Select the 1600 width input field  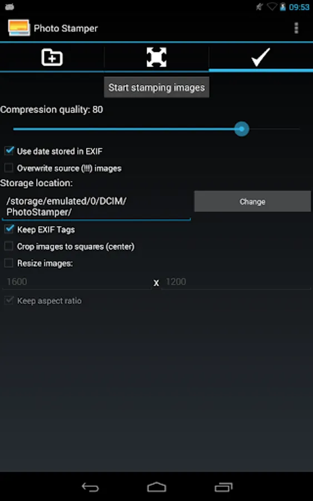(x=77, y=282)
